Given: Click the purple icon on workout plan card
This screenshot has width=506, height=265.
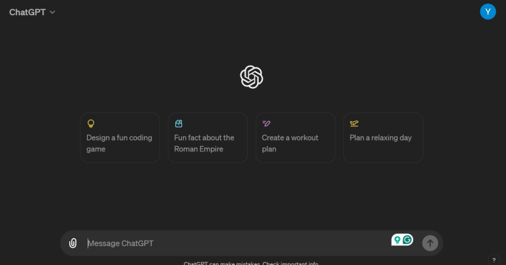Looking at the screenshot, I should pyautogui.click(x=266, y=123).
